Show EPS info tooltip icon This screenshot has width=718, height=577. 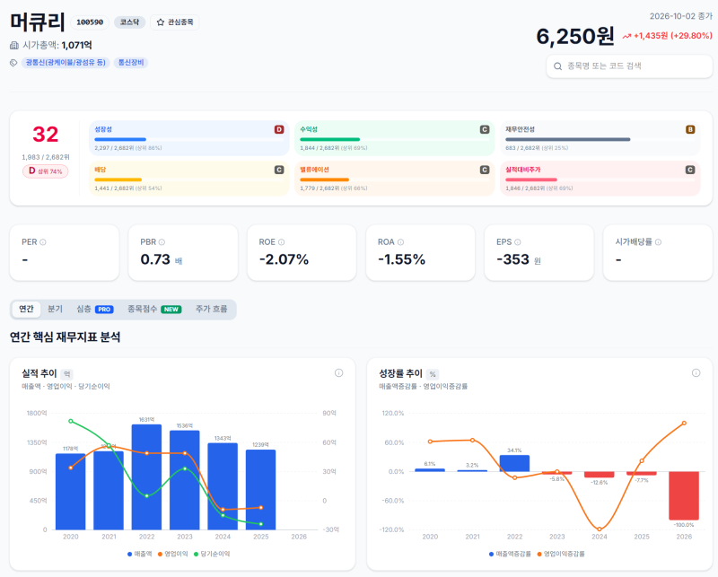point(518,241)
